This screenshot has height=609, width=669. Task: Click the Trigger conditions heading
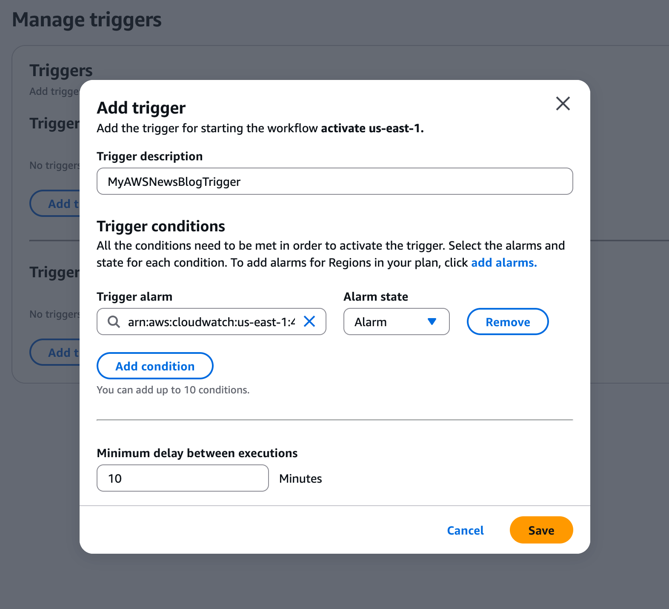(161, 226)
